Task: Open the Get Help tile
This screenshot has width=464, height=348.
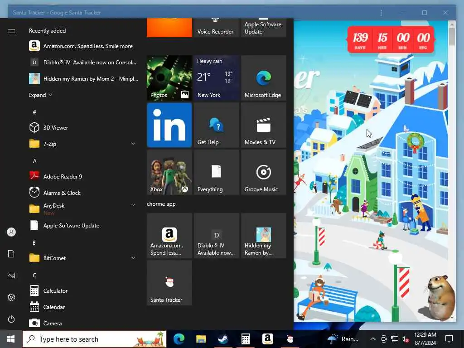Action: point(216,125)
